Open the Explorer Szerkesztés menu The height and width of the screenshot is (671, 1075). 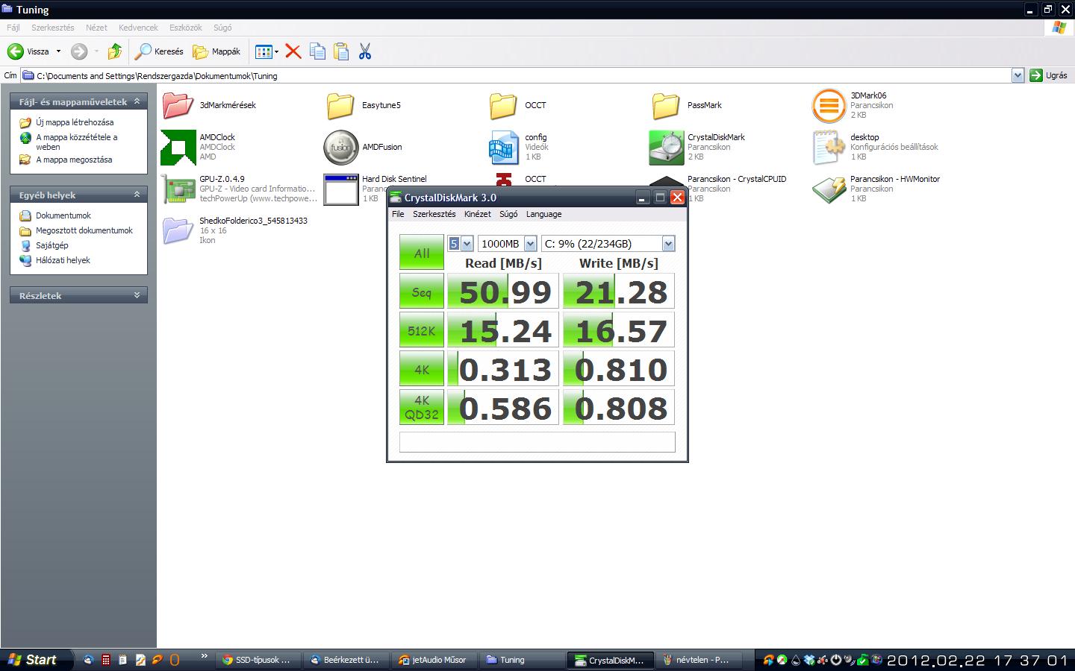pos(53,28)
